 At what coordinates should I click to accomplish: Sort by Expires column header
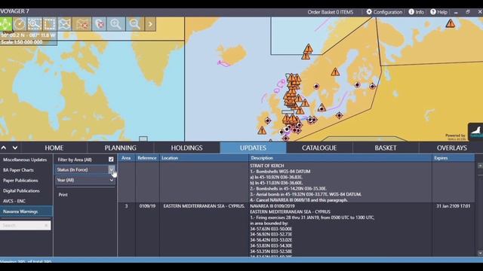tap(453, 158)
